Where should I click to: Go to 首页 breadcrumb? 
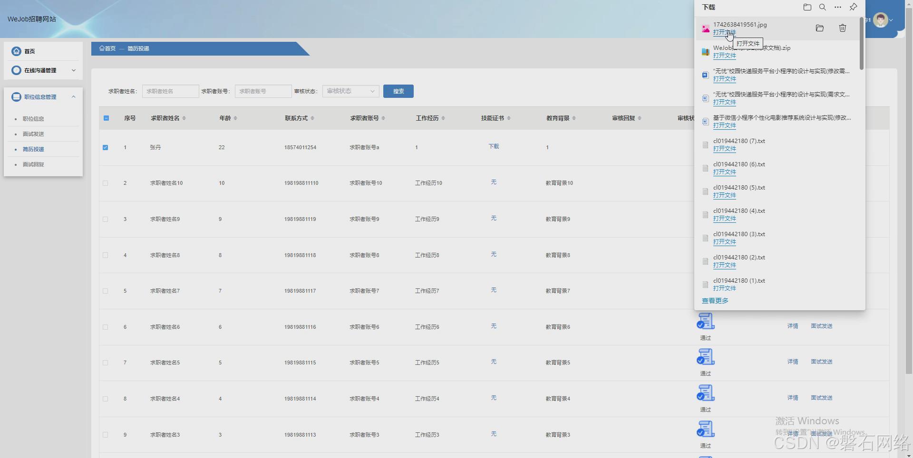(107, 48)
